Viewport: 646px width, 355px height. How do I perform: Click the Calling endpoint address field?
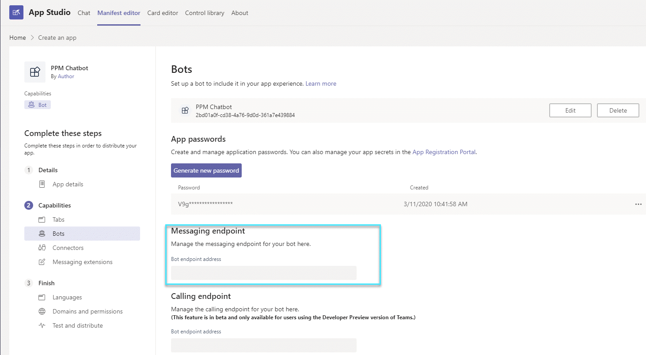coord(264,345)
